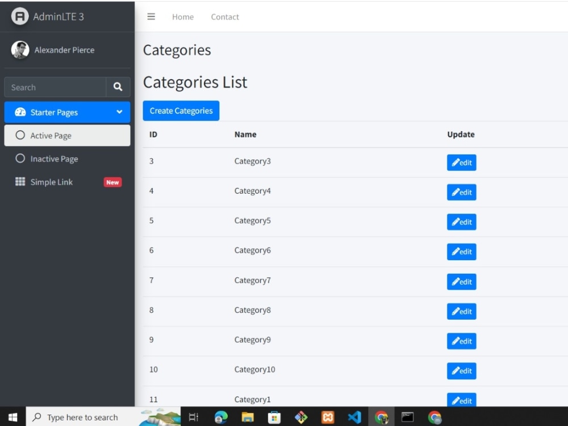Open the Windows Start menu

[12, 417]
